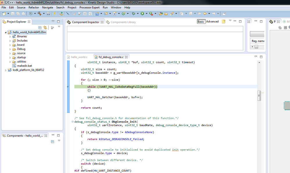The width and height of the screenshot is (290, 173).
Task: Click the Reg. name column header
Action: 258,41
